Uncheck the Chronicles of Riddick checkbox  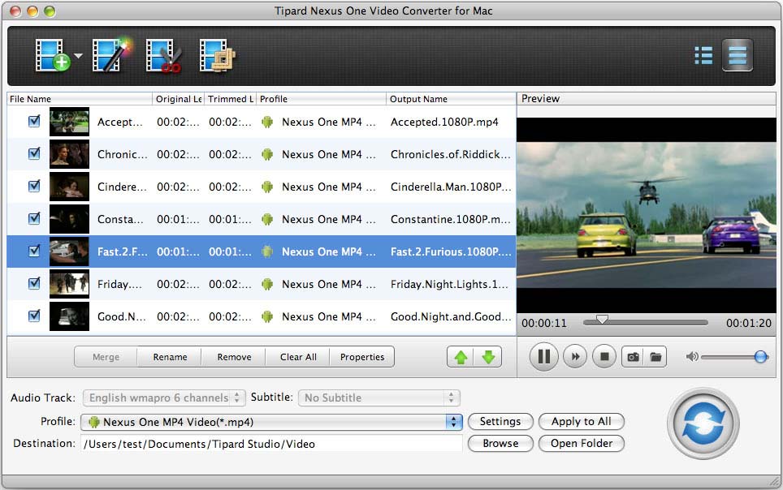point(34,153)
